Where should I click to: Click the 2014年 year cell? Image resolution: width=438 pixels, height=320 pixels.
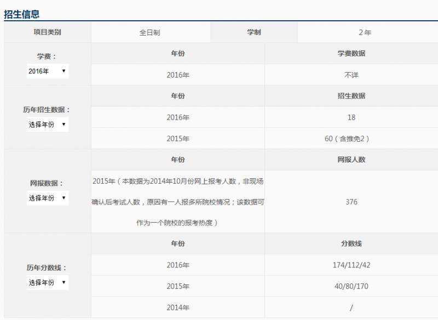(x=178, y=307)
